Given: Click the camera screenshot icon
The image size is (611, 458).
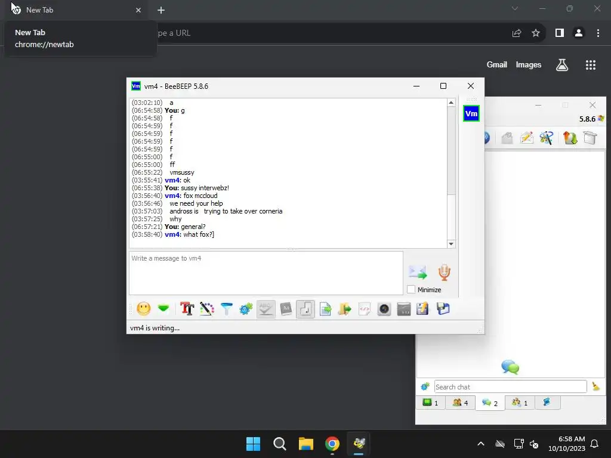Looking at the screenshot, I should pyautogui.click(x=384, y=309).
